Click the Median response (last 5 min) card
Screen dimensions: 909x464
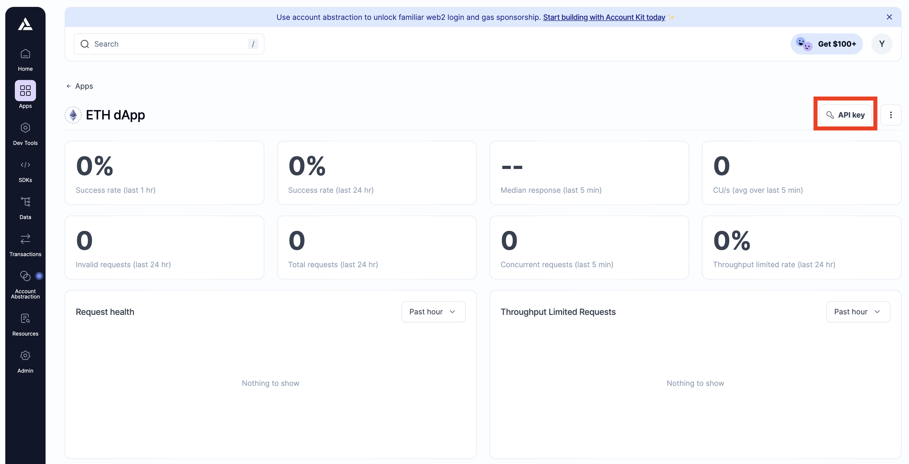[x=589, y=173]
